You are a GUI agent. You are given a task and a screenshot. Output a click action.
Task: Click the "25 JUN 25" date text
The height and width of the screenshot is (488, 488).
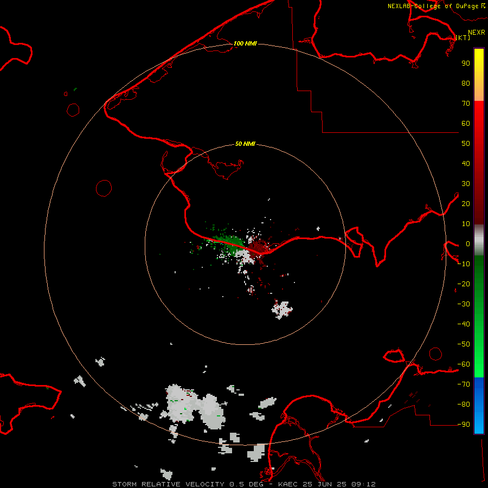324,484
